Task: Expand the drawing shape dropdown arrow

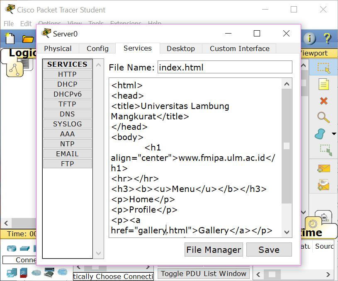Action: 334,134
